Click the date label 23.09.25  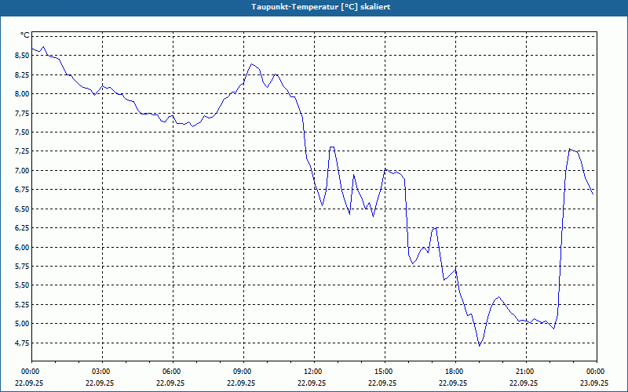(x=594, y=383)
